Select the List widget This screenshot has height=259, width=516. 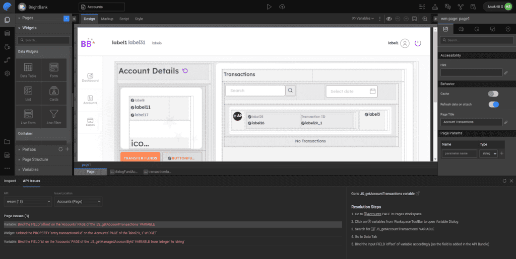pos(28,94)
